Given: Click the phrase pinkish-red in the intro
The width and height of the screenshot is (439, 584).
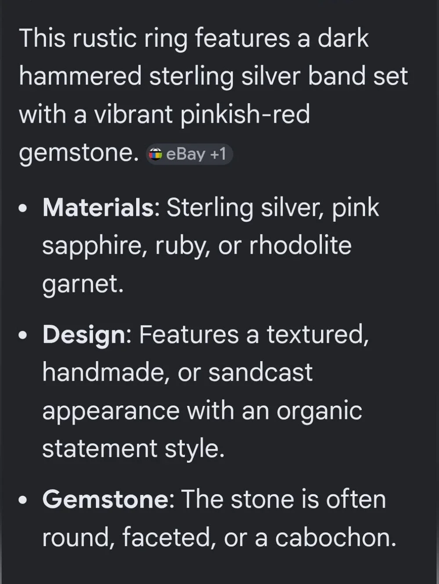Looking at the screenshot, I should (x=245, y=115).
